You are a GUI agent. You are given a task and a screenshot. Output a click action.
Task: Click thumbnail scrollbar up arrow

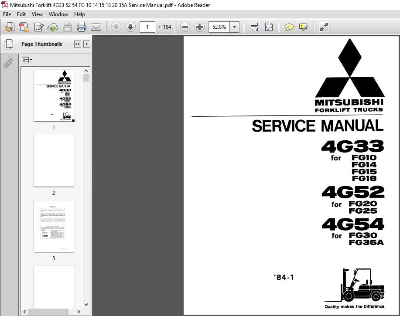pyautogui.click(x=86, y=71)
